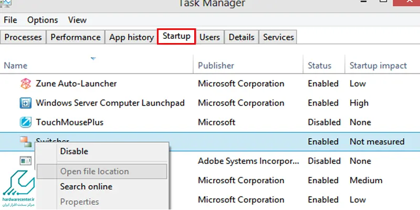
Task: Switch to the Users tab
Action: coord(209,37)
